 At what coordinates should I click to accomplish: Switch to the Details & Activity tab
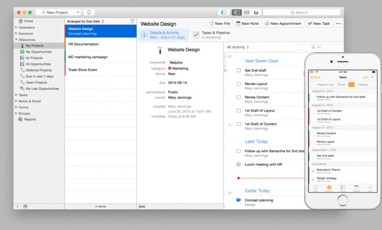pyautogui.click(x=164, y=35)
